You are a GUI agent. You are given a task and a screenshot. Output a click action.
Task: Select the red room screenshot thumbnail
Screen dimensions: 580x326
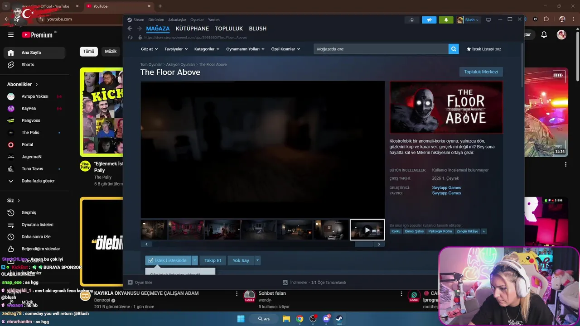coord(186,230)
